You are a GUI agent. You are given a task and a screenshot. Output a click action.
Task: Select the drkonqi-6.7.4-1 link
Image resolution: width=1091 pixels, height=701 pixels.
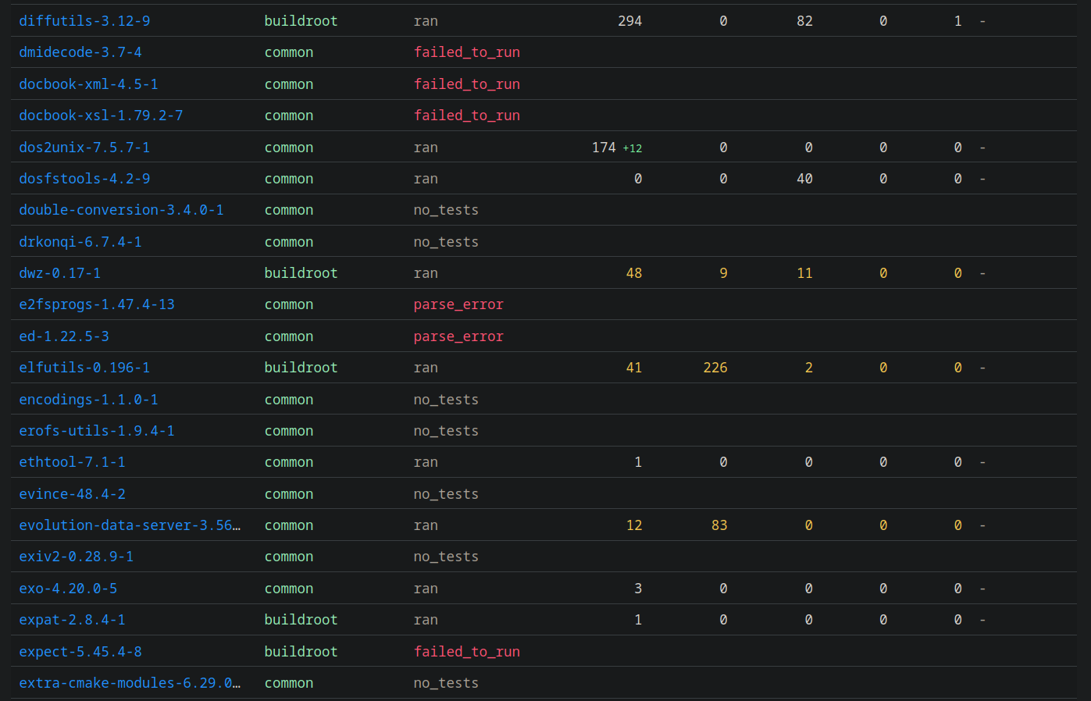80,242
